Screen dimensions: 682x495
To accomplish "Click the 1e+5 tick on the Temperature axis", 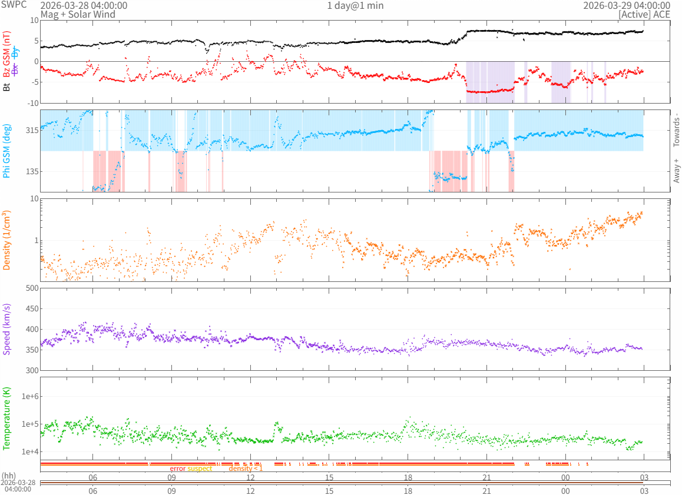I will (x=30, y=424).
